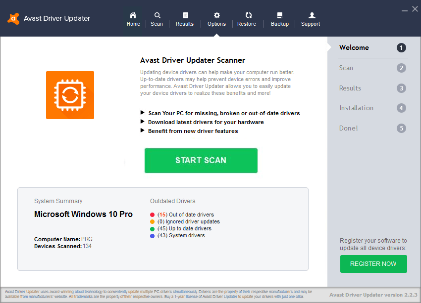Viewport: 421px width, 303px height.
Task: Click red Out of date drivers dot
Action: [x=152, y=215]
